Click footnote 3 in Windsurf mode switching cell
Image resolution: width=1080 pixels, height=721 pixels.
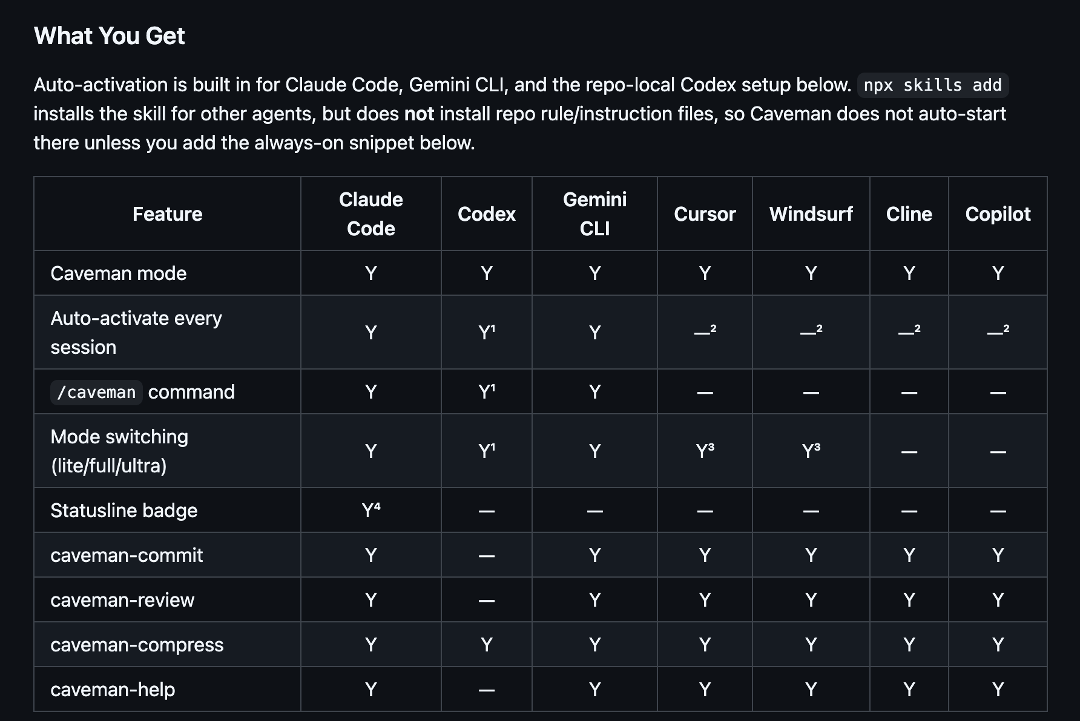[x=817, y=448]
